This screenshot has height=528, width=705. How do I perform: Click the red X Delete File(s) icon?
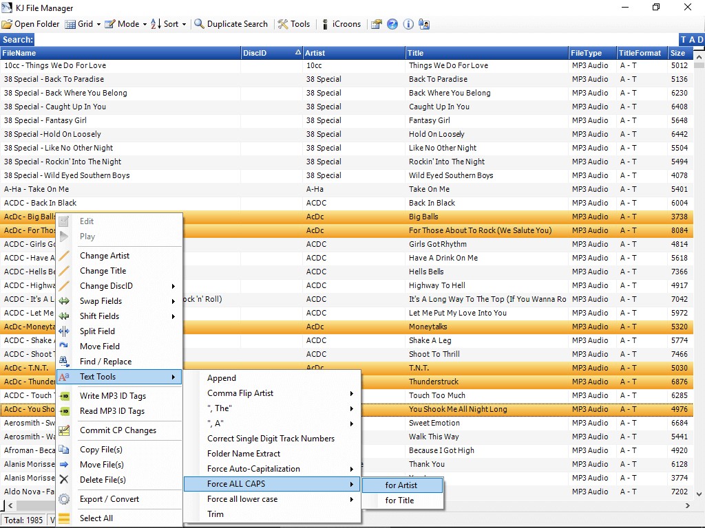click(x=65, y=480)
